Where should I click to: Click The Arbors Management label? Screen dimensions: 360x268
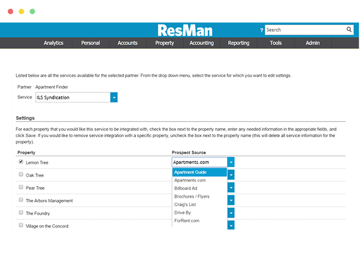[49, 201]
